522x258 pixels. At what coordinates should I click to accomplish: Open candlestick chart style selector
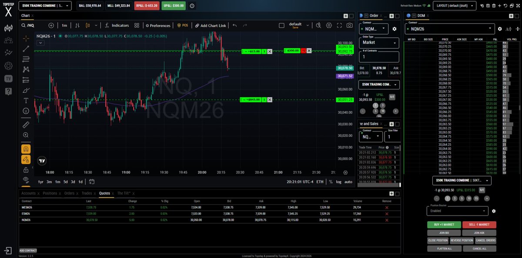pos(88,26)
